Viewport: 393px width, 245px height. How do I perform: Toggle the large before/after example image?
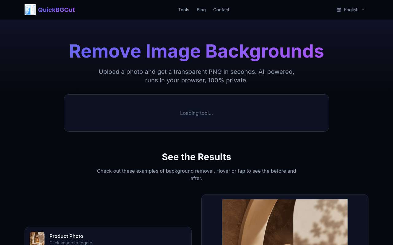(x=285, y=222)
